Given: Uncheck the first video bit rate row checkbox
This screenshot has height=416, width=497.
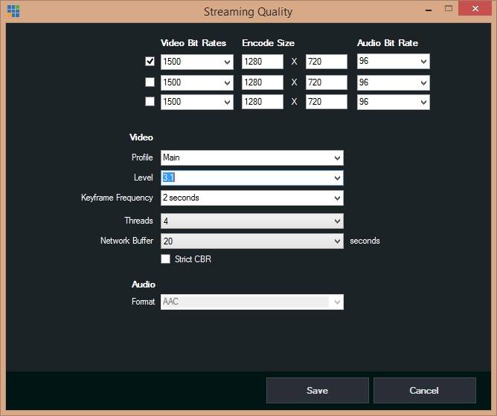Looking at the screenshot, I should (150, 62).
